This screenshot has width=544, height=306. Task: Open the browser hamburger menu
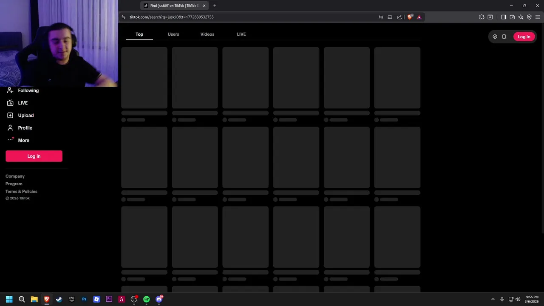(538, 17)
